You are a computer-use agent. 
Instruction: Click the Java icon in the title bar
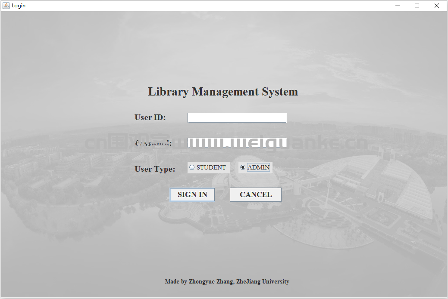6,6
